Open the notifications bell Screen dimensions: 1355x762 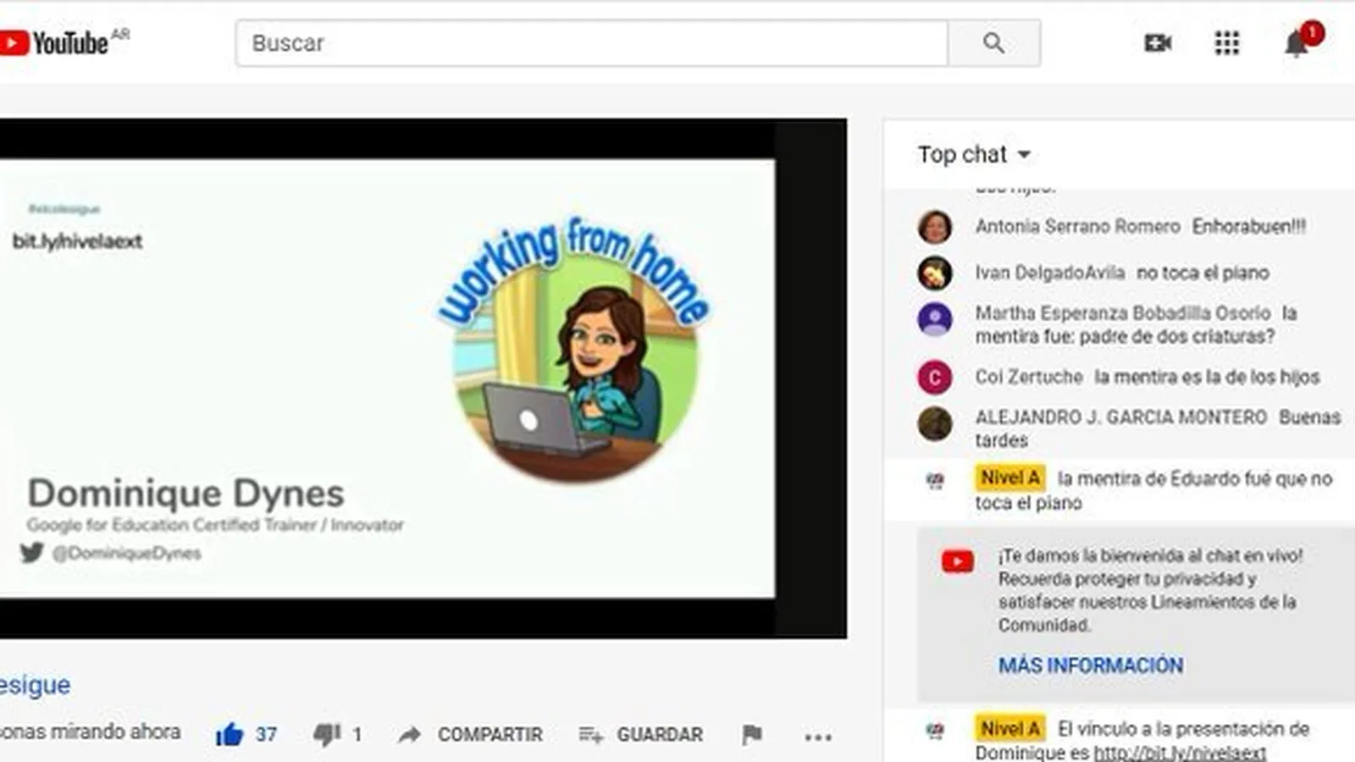(1296, 43)
